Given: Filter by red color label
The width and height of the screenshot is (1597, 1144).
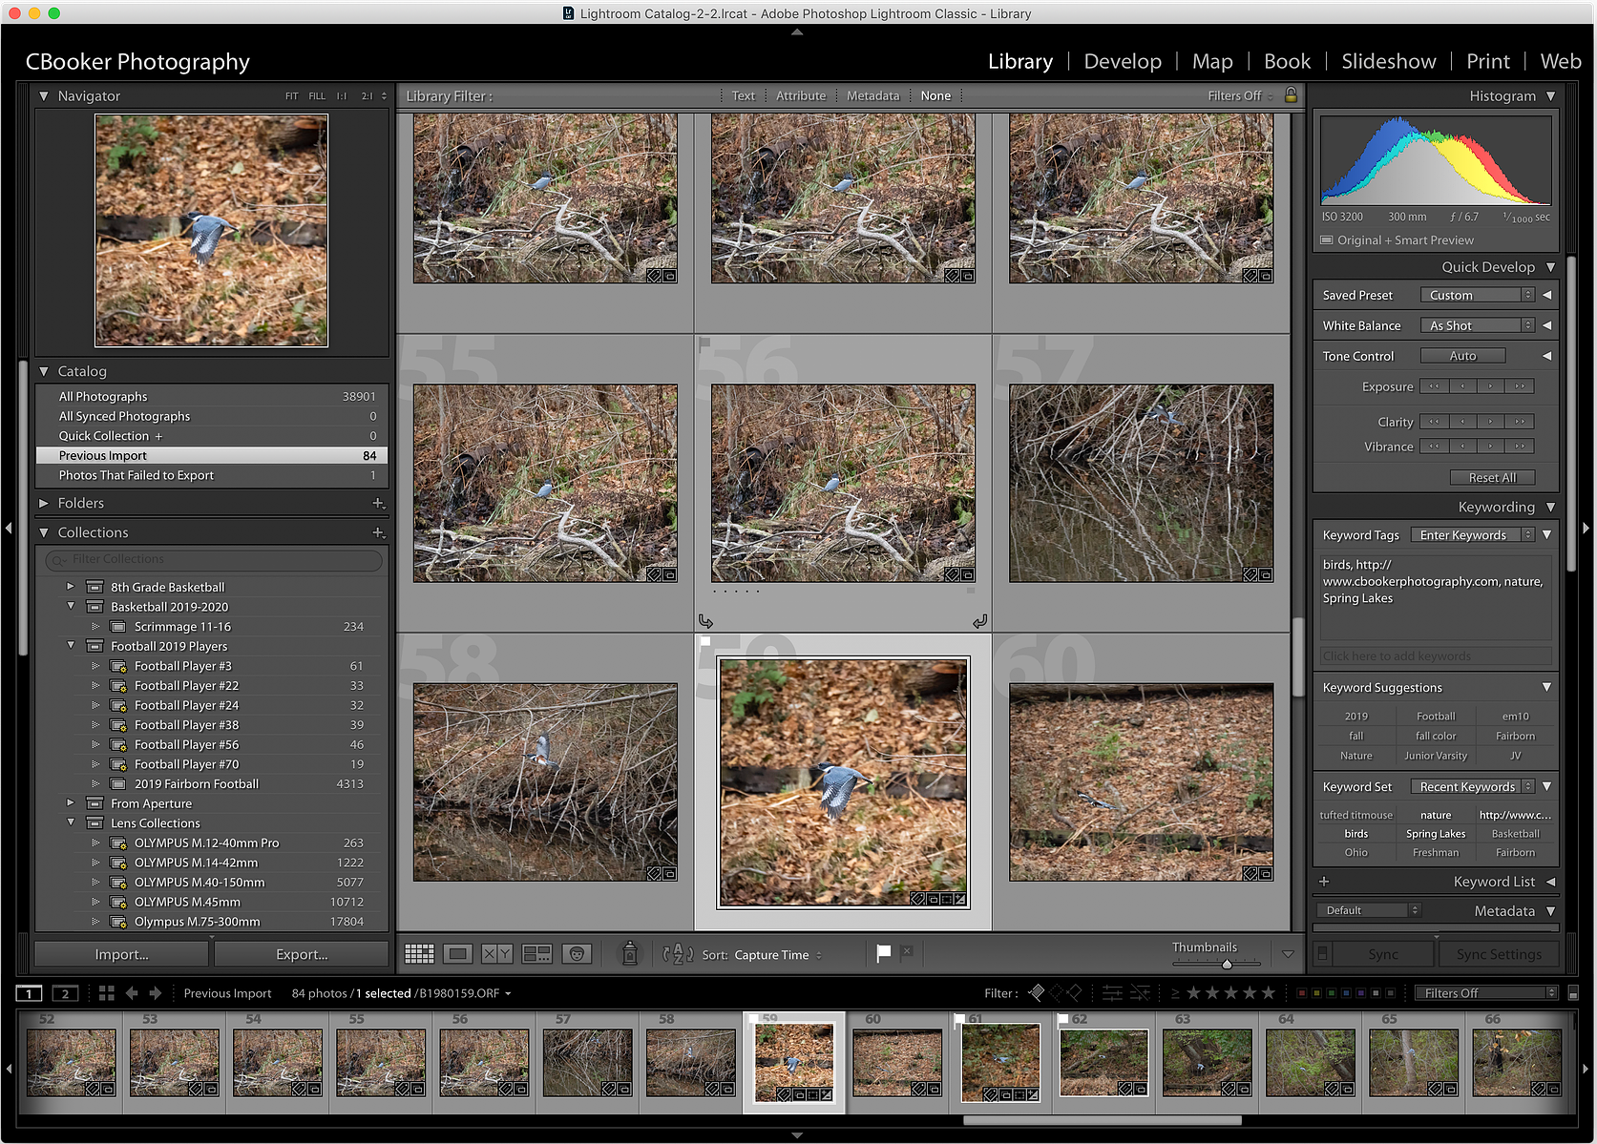Looking at the screenshot, I should coord(1302,993).
